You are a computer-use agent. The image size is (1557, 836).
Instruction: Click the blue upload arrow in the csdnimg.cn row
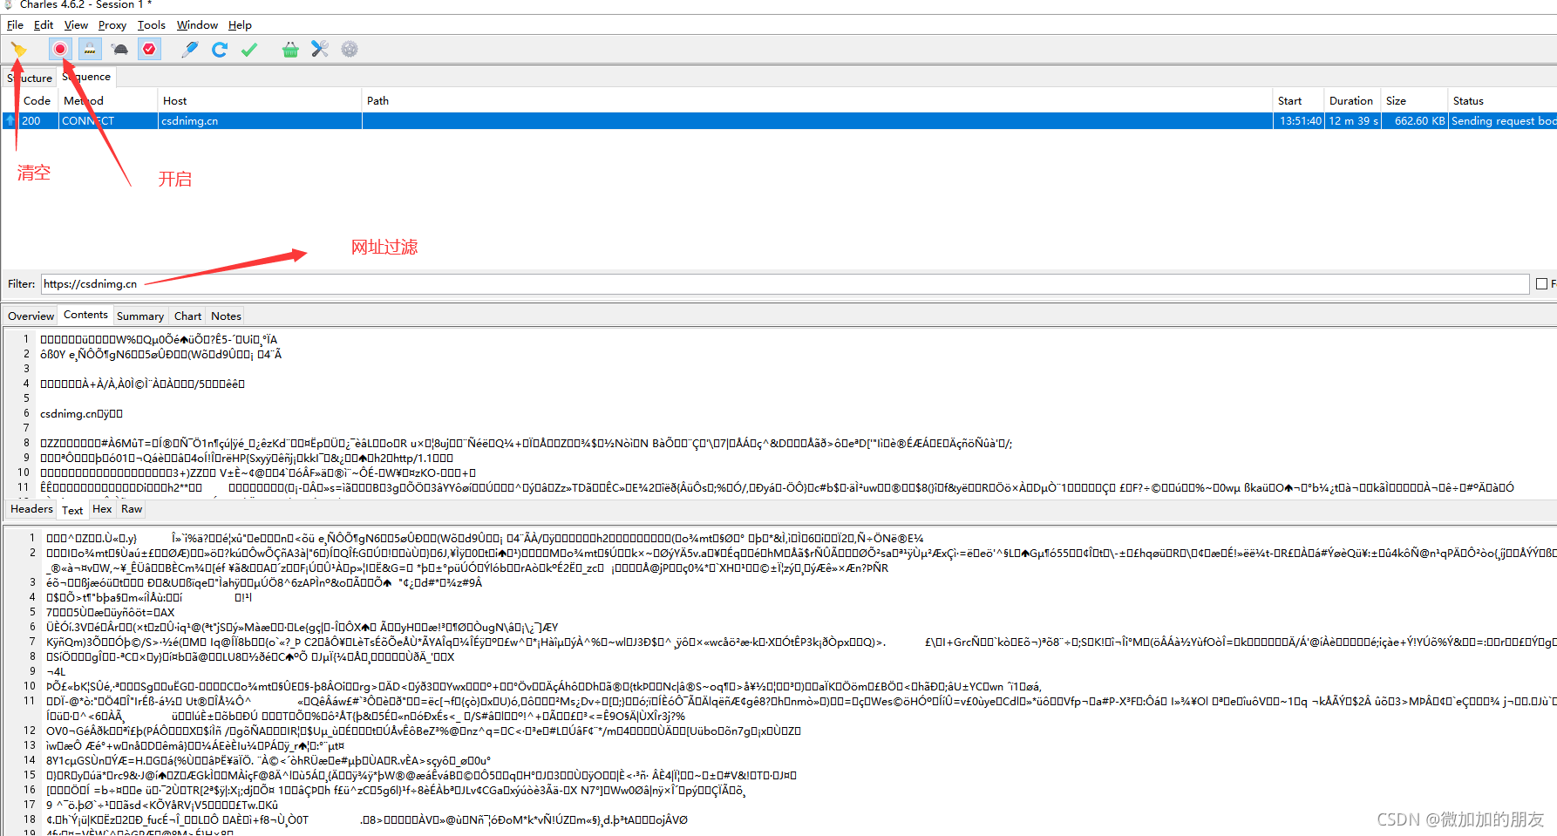coord(10,121)
